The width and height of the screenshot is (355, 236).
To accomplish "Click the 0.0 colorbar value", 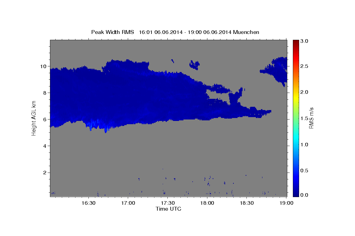I will 304,195.
